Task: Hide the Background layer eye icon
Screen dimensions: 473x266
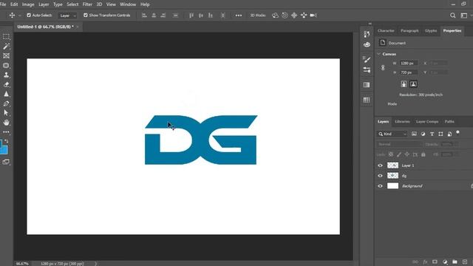Action: 380,186
